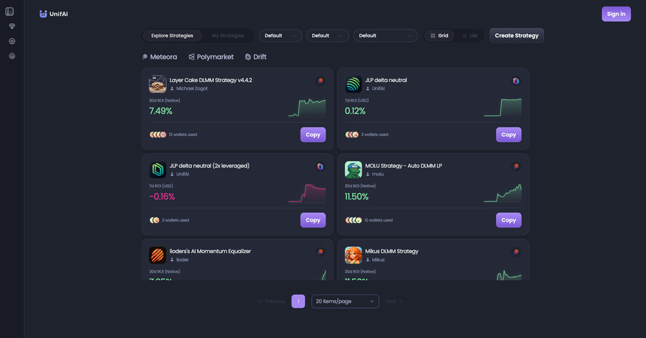The height and width of the screenshot is (338, 646).
Task: Switch to List view
Action: 470,36
